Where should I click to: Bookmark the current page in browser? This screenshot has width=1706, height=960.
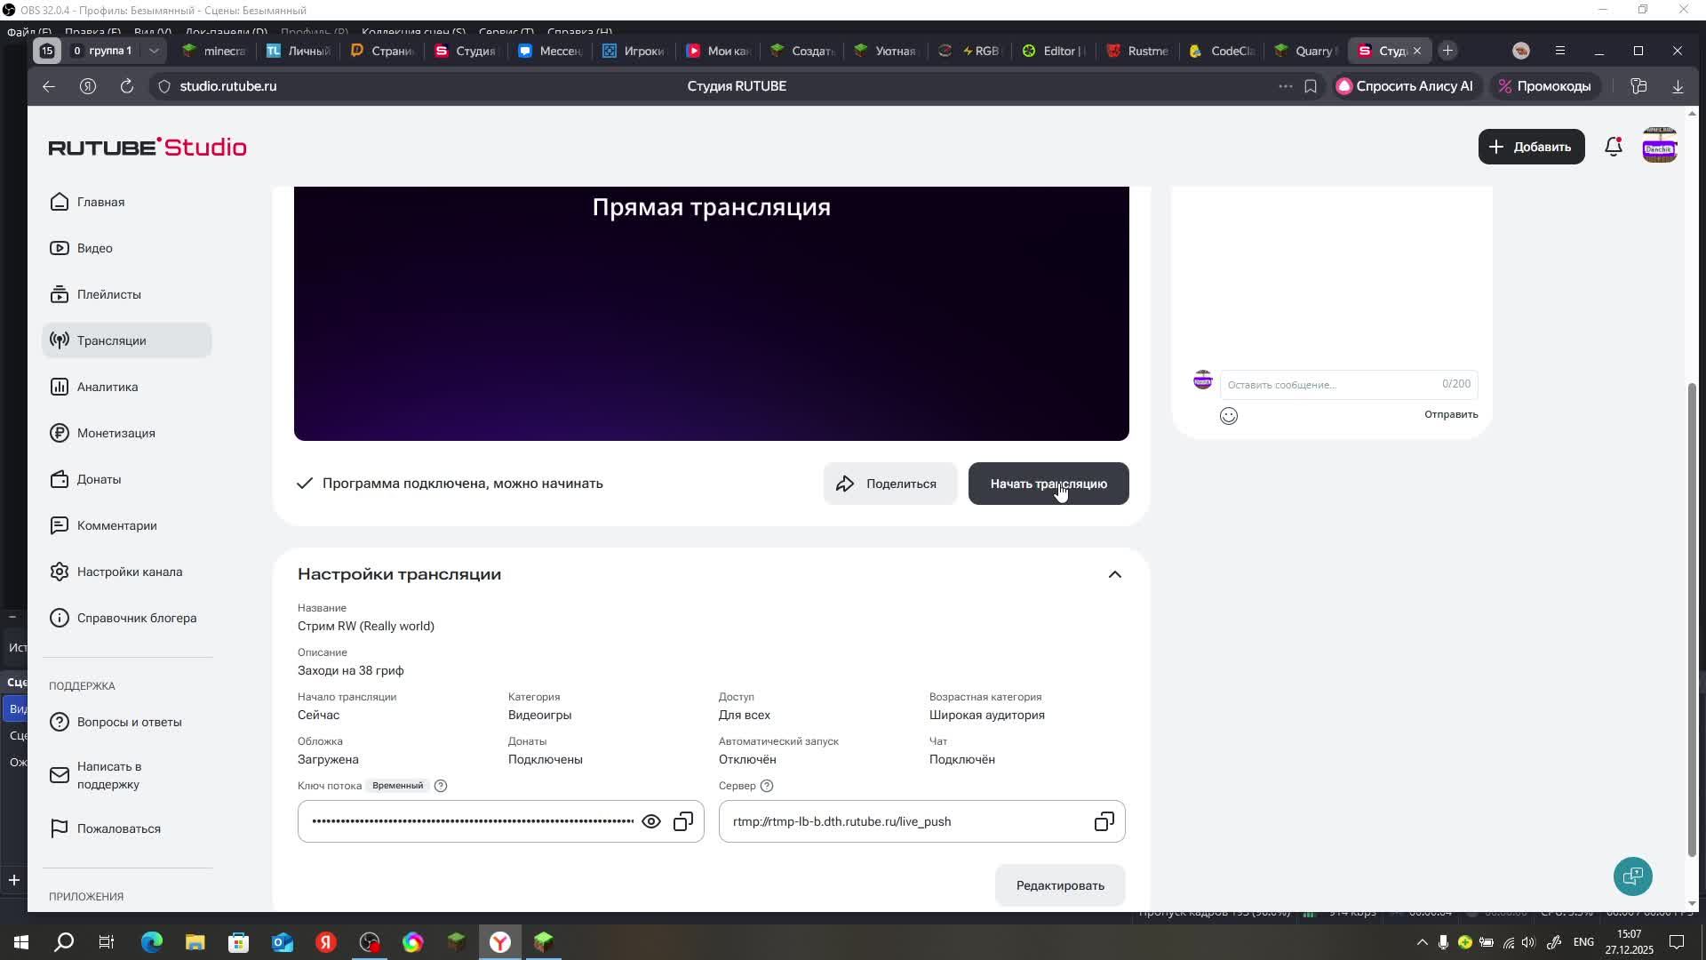[1311, 86]
